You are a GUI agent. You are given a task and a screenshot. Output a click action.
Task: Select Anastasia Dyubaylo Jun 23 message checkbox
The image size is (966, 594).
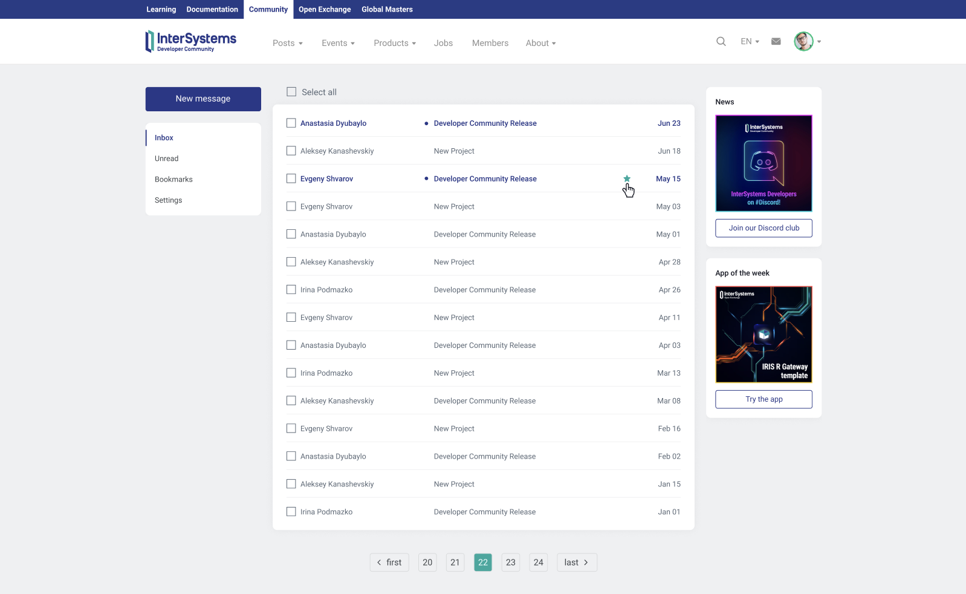pos(291,123)
